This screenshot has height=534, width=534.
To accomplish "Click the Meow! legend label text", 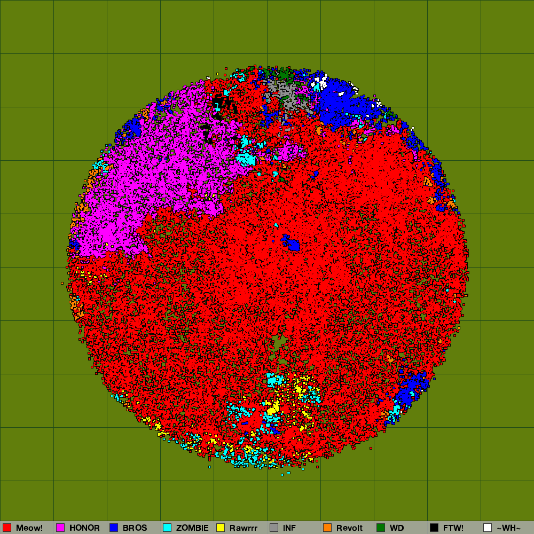I will click(x=29, y=528).
